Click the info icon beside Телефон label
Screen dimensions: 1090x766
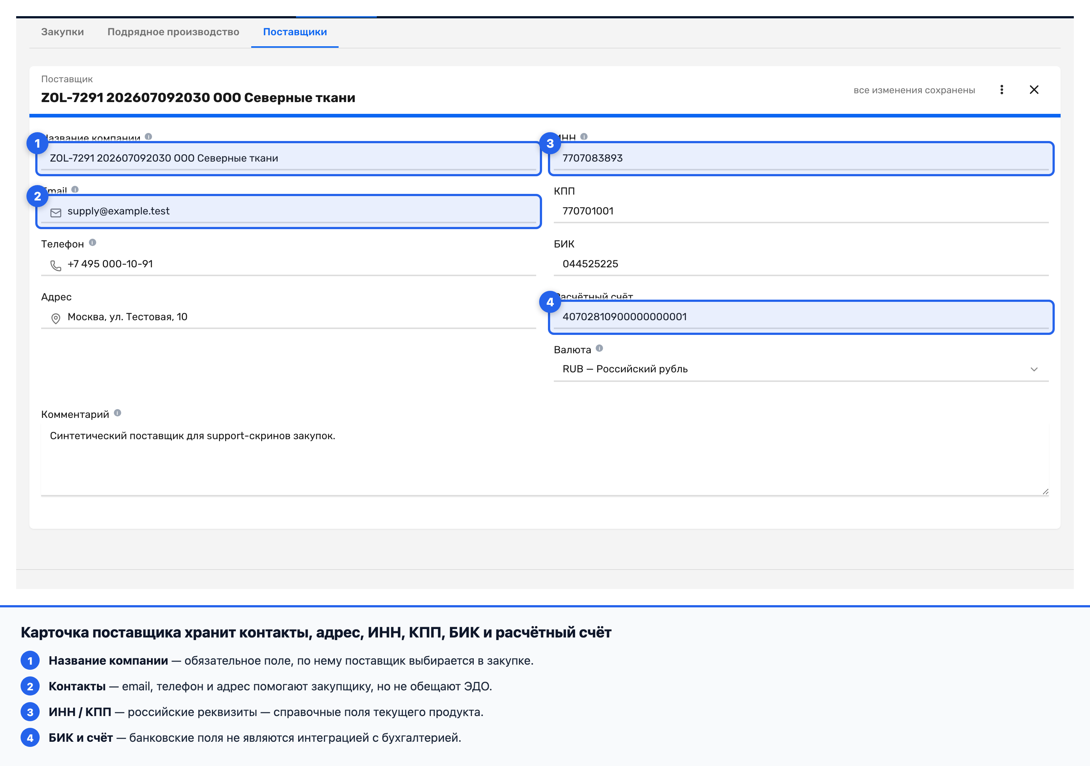click(x=93, y=242)
